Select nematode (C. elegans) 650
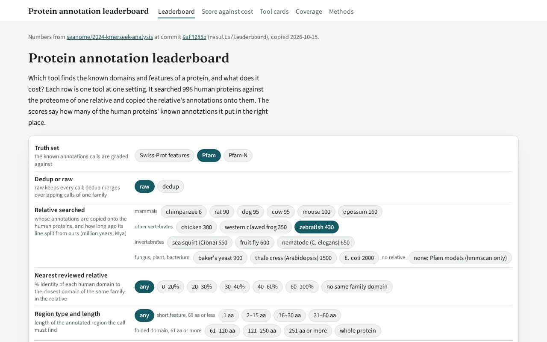 click(x=316, y=242)
